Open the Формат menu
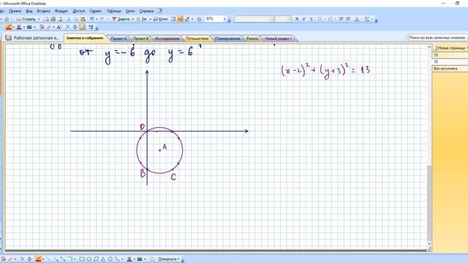 61,11
